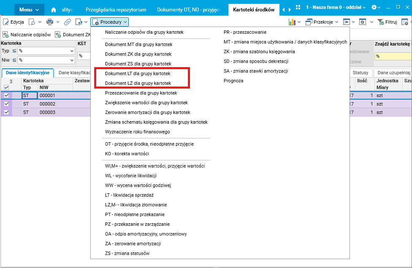Switch to Przeglądarka repozytorium tab
Viewport: 412px width, 268px height.
click(116, 10)
